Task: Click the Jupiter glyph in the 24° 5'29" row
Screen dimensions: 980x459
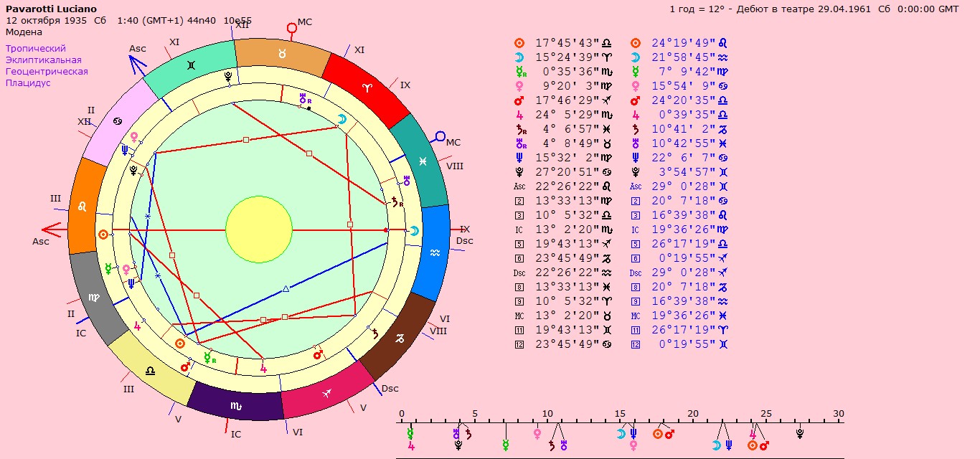Action: coord(519,115)
